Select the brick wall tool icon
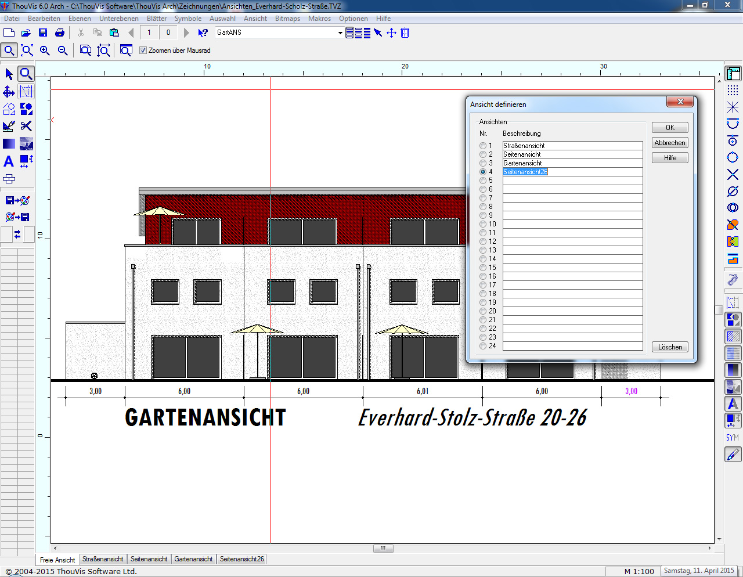The width and height of the screenshot is (743, 577). 9,179
